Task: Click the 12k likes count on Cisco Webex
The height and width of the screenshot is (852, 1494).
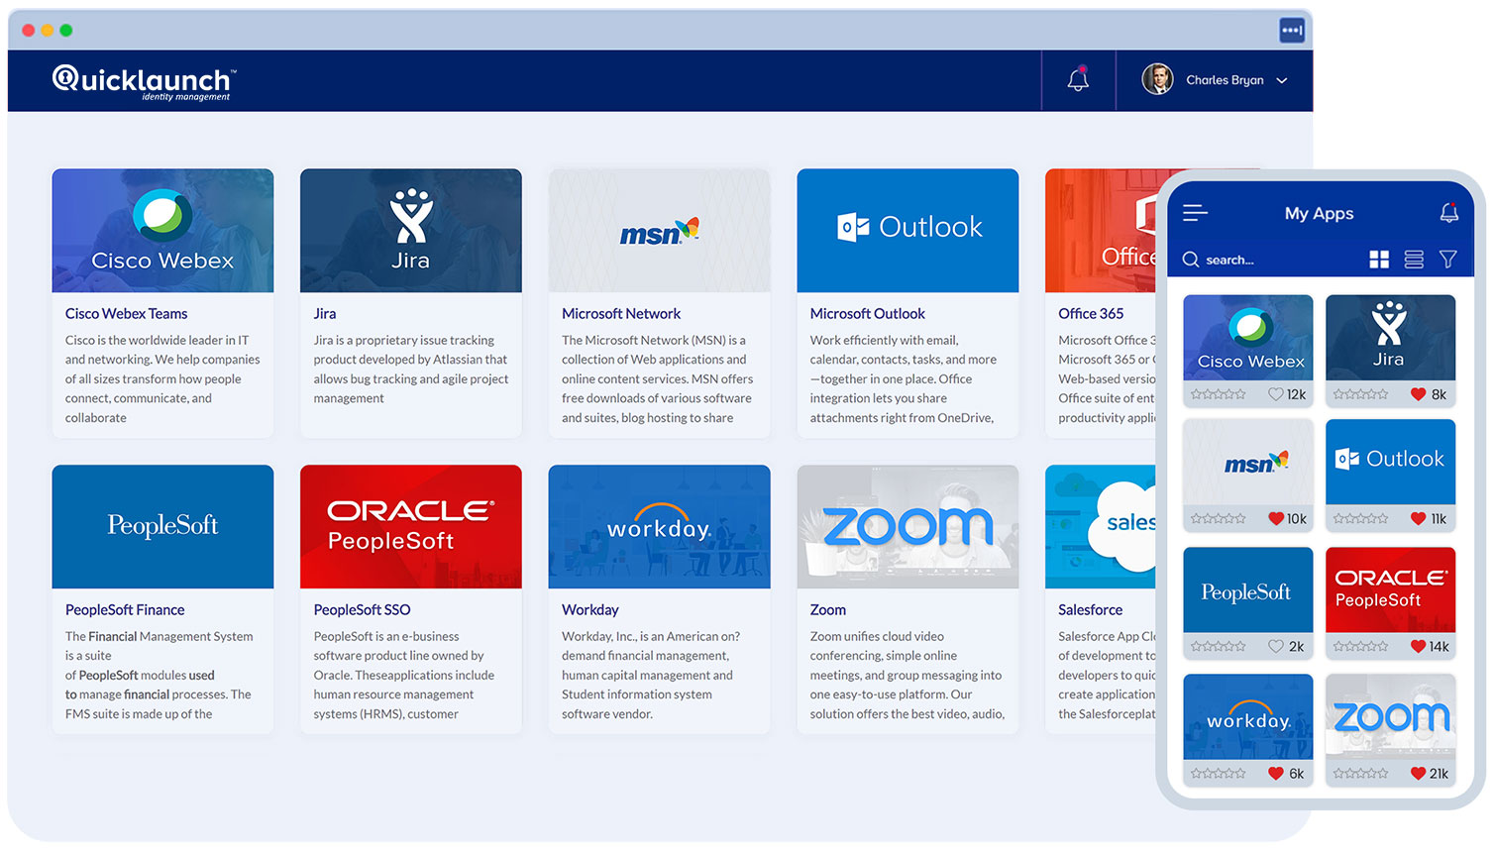Action: (1296, 394)
